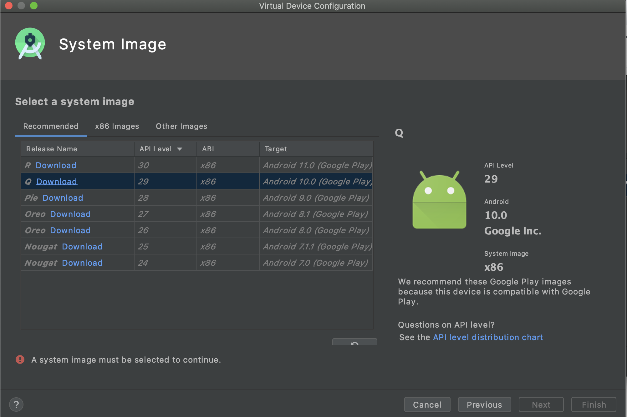Download the R system image

click(56, 165)
